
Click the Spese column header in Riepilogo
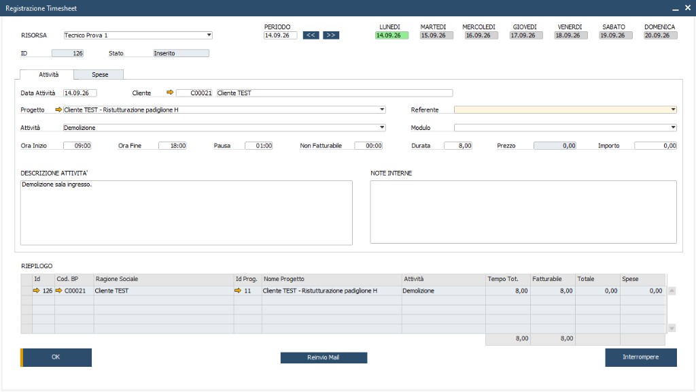pos(642,279)
